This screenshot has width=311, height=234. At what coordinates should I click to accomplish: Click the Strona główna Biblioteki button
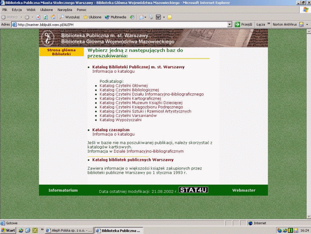61,52
